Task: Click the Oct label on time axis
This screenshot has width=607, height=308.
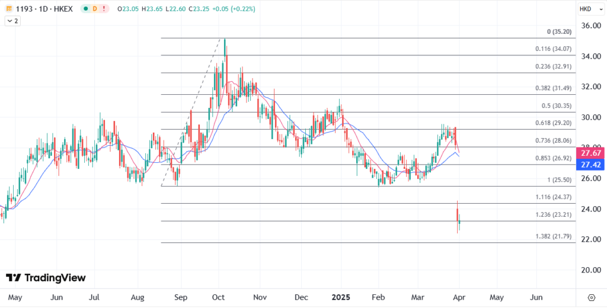Action: coord(218,296)
